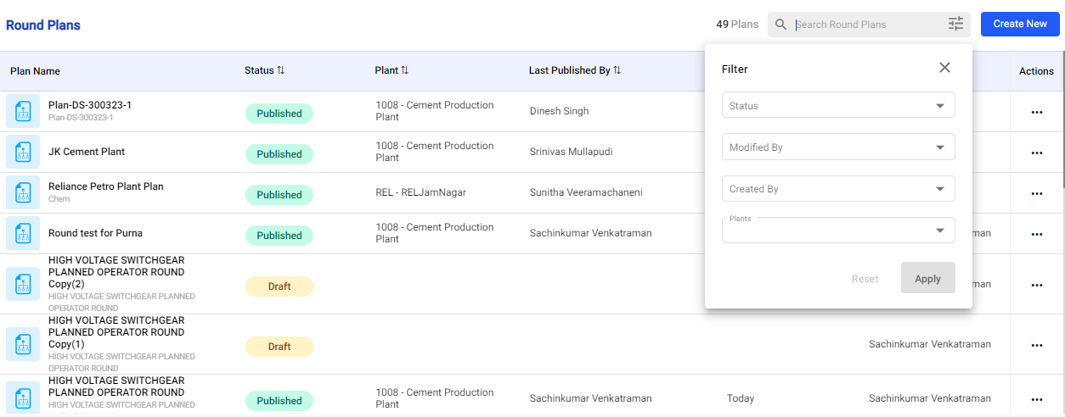
Task: Select Sunitha Veeramachaneni publisher cell
Action: [x=586, y=192]
